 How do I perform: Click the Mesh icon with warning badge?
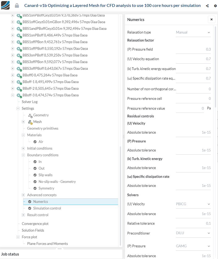(x=30, y=122)
